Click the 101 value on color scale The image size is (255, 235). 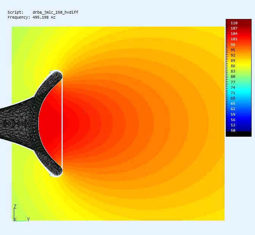(x=234, y=39)
